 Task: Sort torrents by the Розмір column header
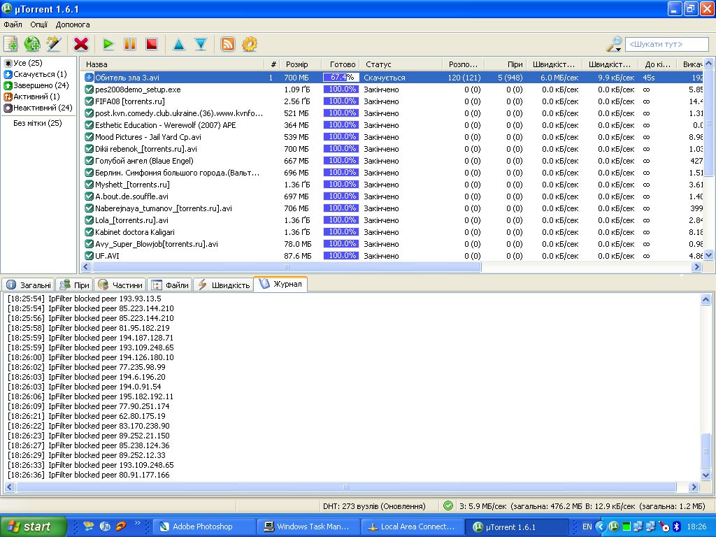[296, 64]
